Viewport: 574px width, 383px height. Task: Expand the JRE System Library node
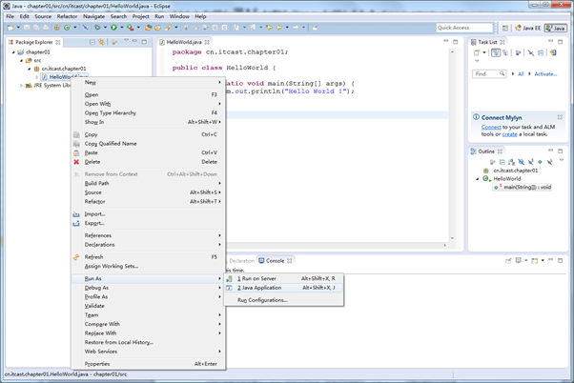(x=21, y=85)
